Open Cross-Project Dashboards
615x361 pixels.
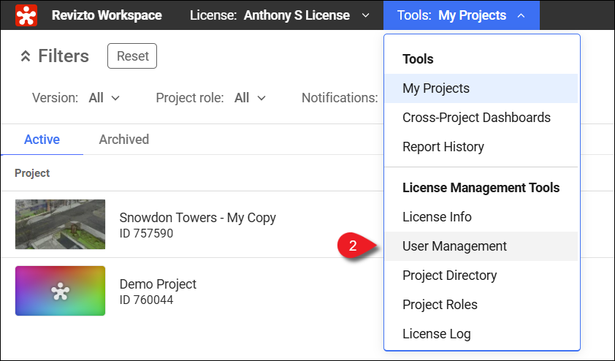(476, 118)
